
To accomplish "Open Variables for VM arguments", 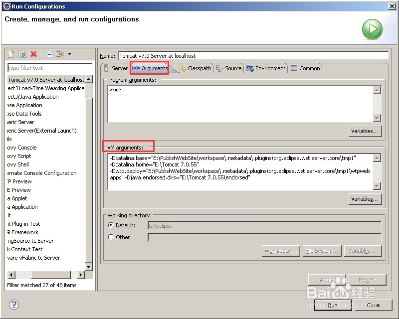I will pos(365,199).
